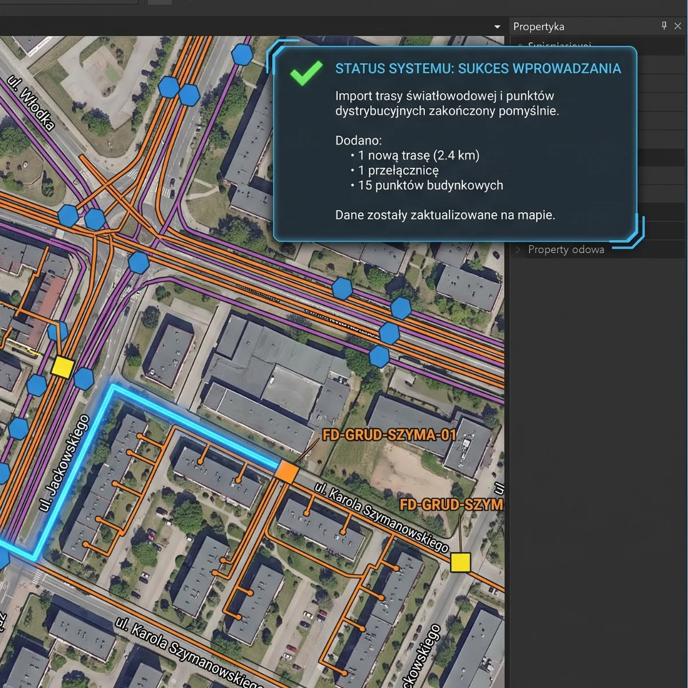Expand the Property odowa section chevron

coord(518,249)
